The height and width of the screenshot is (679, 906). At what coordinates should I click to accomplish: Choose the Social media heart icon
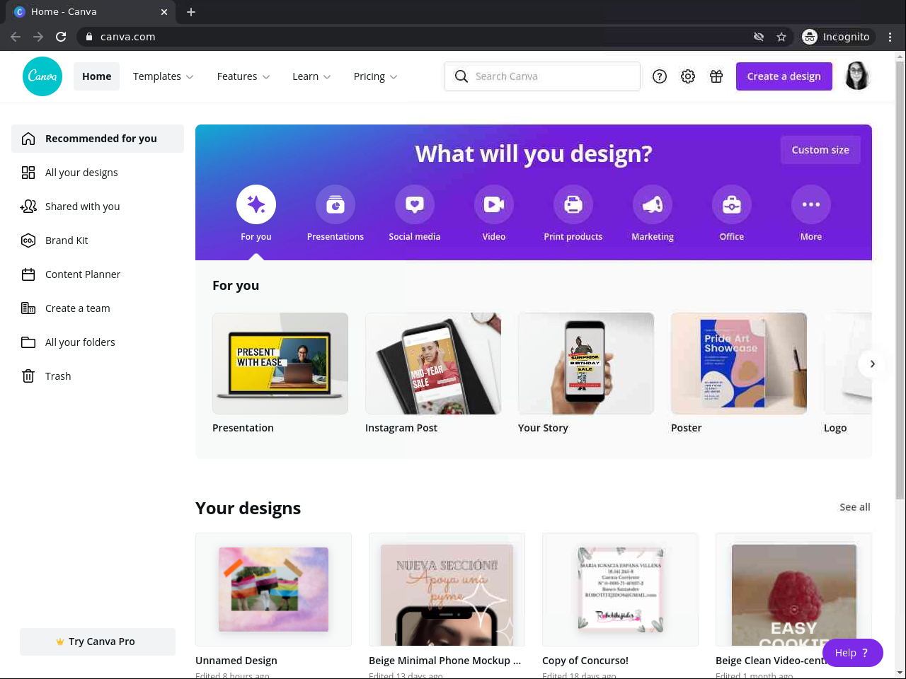point(415,204)
